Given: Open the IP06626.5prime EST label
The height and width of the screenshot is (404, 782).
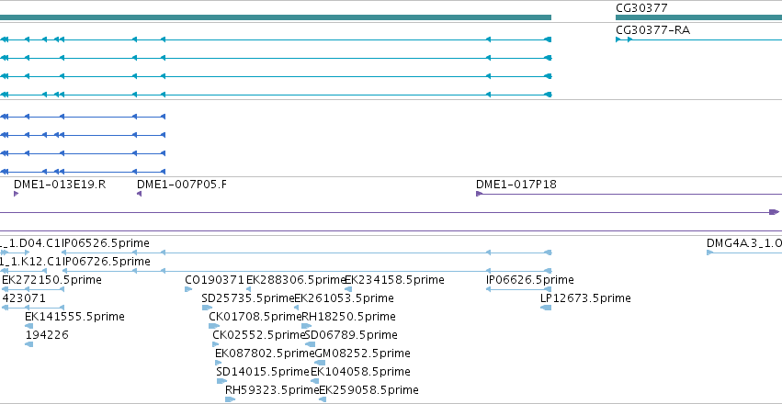Looking at the screenshot, I should coord(529,280).
